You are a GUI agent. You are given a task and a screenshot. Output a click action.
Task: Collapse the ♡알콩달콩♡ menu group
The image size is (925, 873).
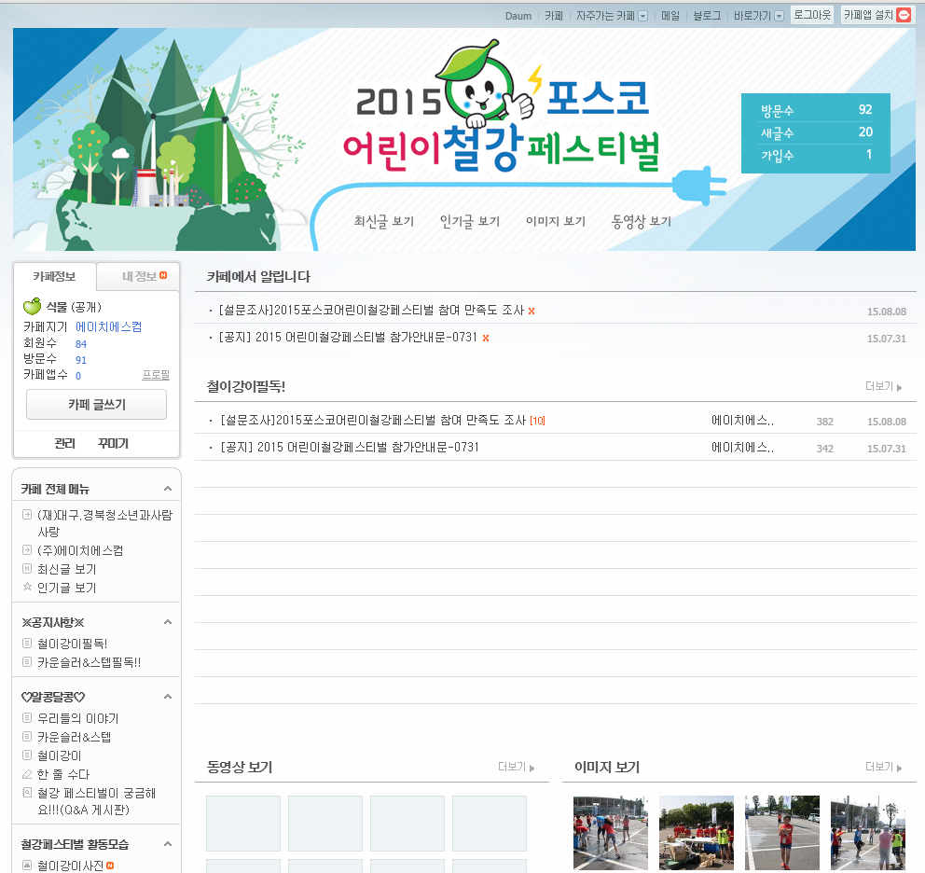point(168,697)
